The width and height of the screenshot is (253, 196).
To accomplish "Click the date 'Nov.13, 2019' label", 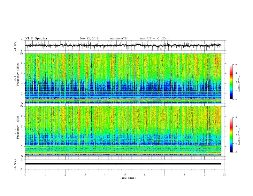I will click(89, 38).
